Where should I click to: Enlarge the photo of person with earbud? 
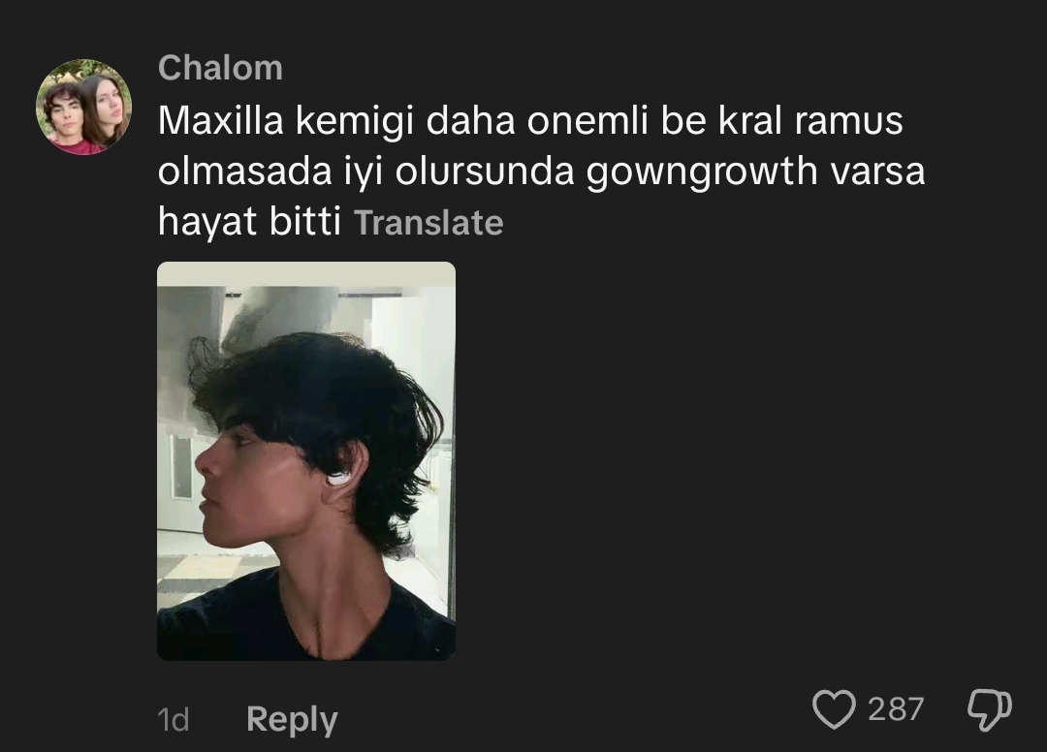click(x=305, y=461)
